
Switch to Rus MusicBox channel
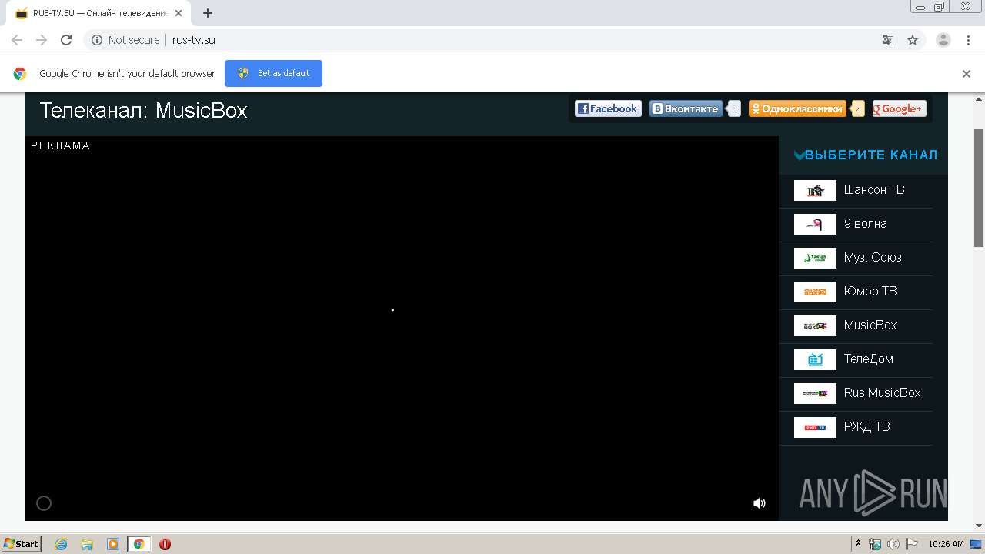[x=882, y=393]
